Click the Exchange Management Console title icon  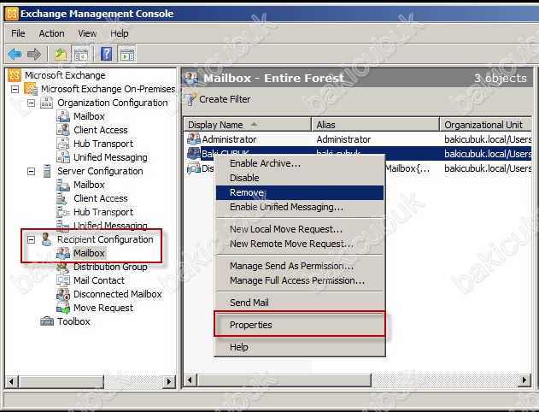pos(12,14)
